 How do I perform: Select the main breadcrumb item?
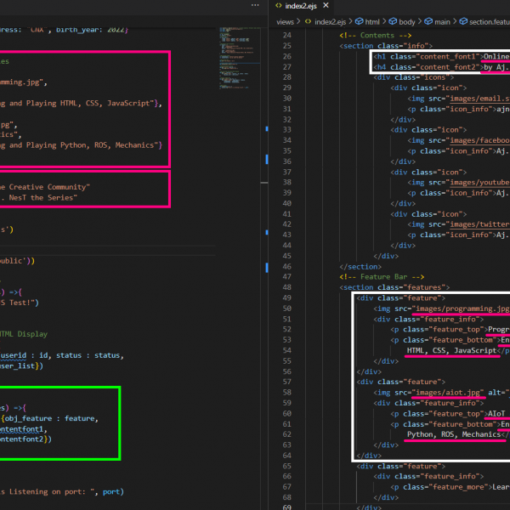tap(443, 20)
